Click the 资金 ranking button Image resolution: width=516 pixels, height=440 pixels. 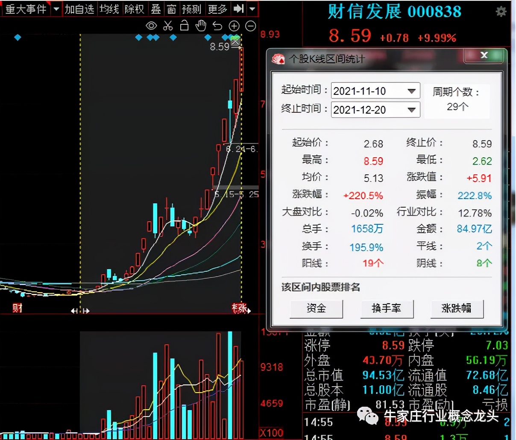(316, 309)
